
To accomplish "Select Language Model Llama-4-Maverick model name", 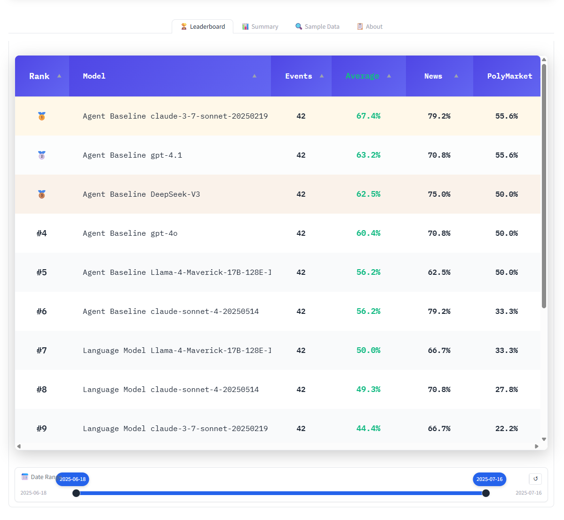I will click(177, 351).
